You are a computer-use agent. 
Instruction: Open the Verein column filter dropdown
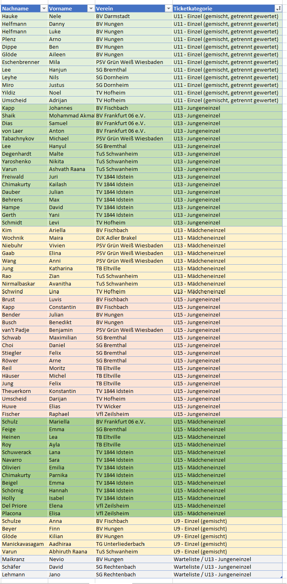click(x=168, y=8)
